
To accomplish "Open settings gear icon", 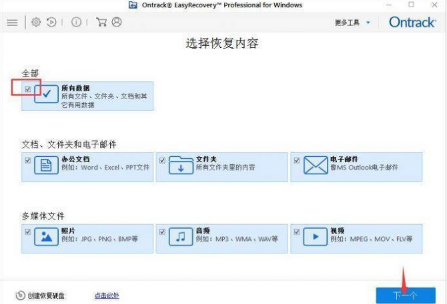I will 36,22.
